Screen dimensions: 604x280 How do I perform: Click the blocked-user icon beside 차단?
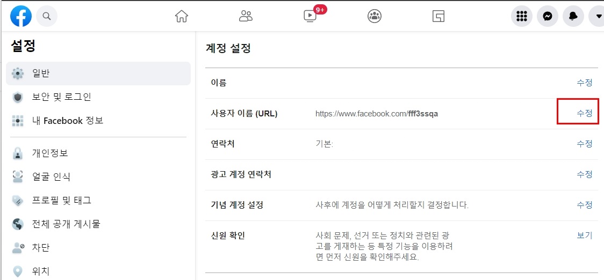18,247
